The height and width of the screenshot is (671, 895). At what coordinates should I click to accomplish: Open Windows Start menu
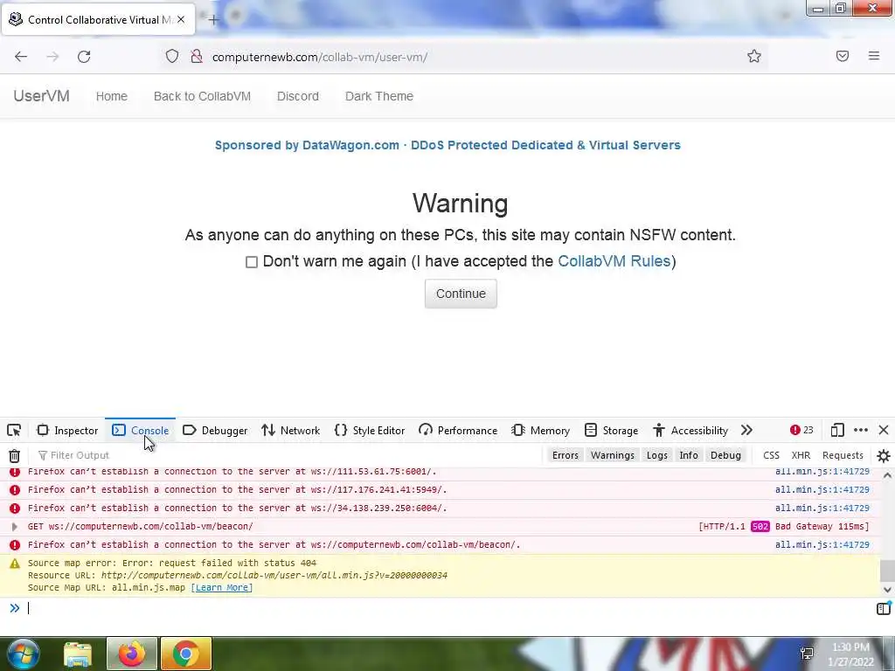24,654
